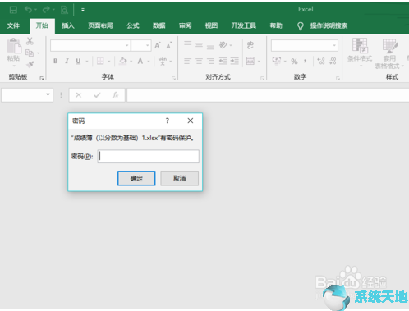Viewport: 409px width, 311px height.
Task: Click the help question mark in 密码 dialog
Action: [168, 121]
